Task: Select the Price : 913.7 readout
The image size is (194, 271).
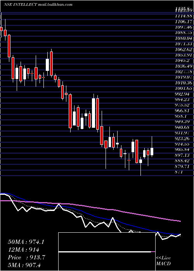Action: click(x=26, y=257)
